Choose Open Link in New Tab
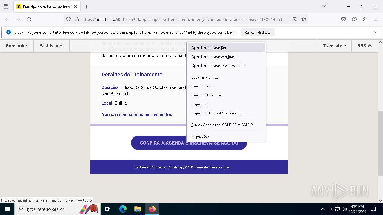The width and height of the screenshot is (383, 215). tap(226, 47)
